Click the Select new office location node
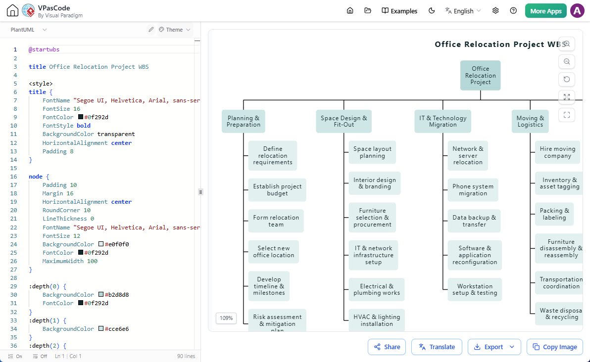 click(274, 252)
